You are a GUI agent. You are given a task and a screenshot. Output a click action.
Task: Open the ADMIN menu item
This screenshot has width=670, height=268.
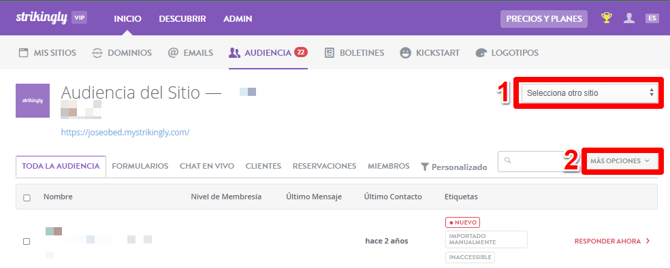coord(238,19)
